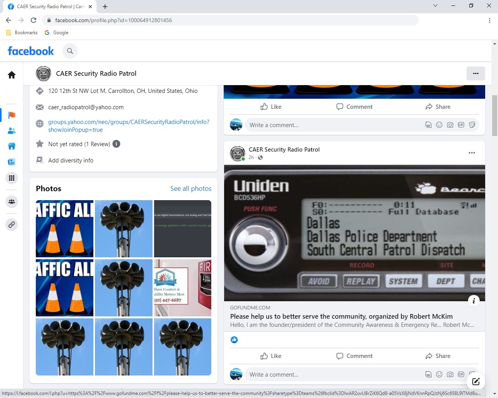Like the Uniden GoFundMe post
The width and height of the screenshot is (498, 398).
[x=271, y=356]
